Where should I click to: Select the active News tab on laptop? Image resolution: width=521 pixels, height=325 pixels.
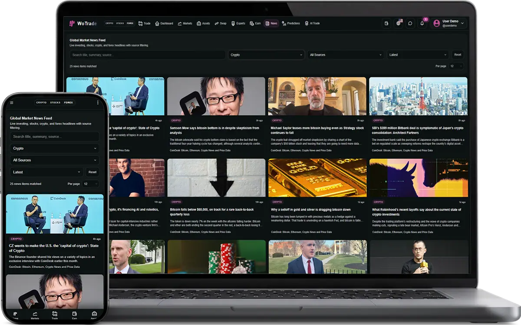click(x=271, y=23)
